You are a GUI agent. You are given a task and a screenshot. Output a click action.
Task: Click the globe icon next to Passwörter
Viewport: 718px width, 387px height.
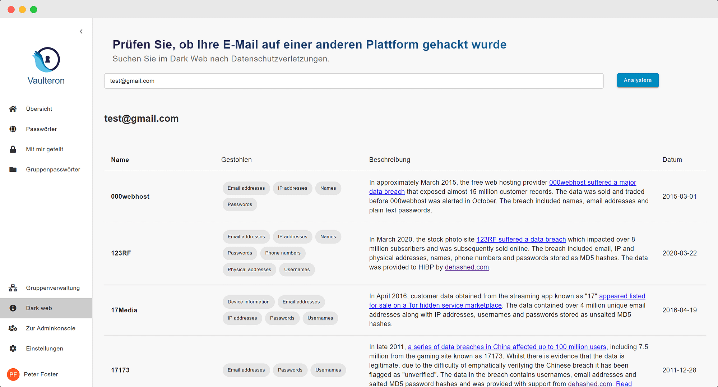point(13,129)
